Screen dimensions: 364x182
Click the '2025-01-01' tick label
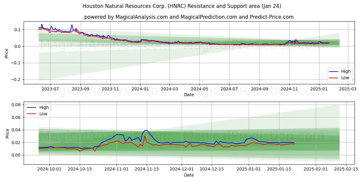(249, 170)
